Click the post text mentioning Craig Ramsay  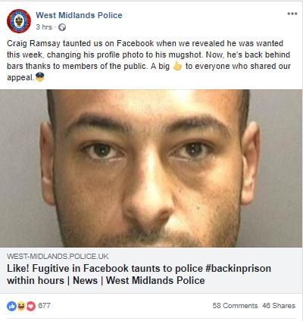(148, 61)
